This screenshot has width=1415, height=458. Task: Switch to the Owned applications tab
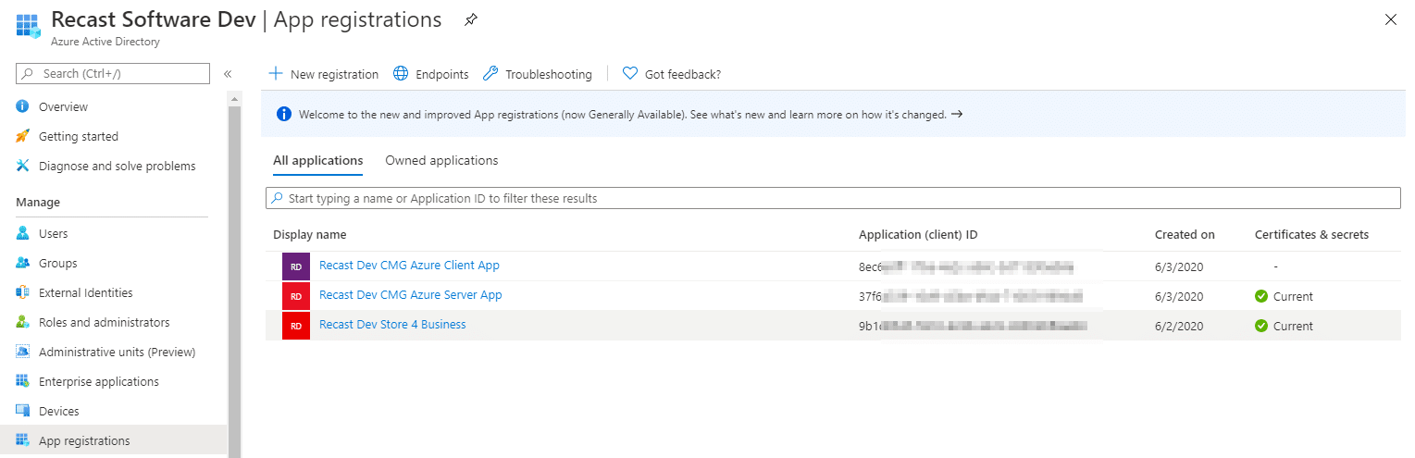pyautogui.click(x=441, y=160)
